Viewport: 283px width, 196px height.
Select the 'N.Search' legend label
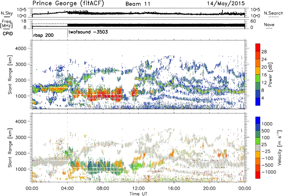273,13
